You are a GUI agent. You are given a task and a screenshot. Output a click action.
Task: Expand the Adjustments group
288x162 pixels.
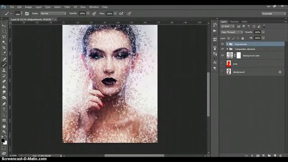(x=227, y=44)
